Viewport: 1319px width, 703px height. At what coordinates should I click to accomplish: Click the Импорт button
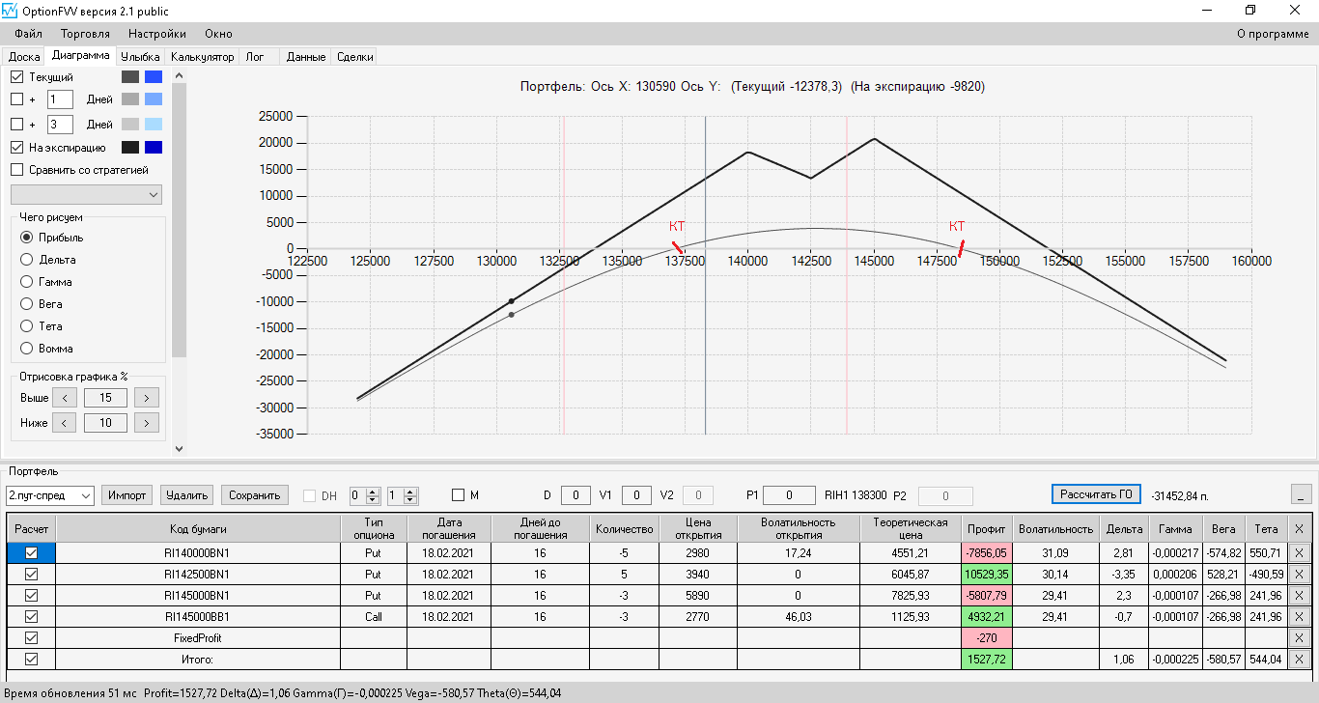tap(127, 495)
